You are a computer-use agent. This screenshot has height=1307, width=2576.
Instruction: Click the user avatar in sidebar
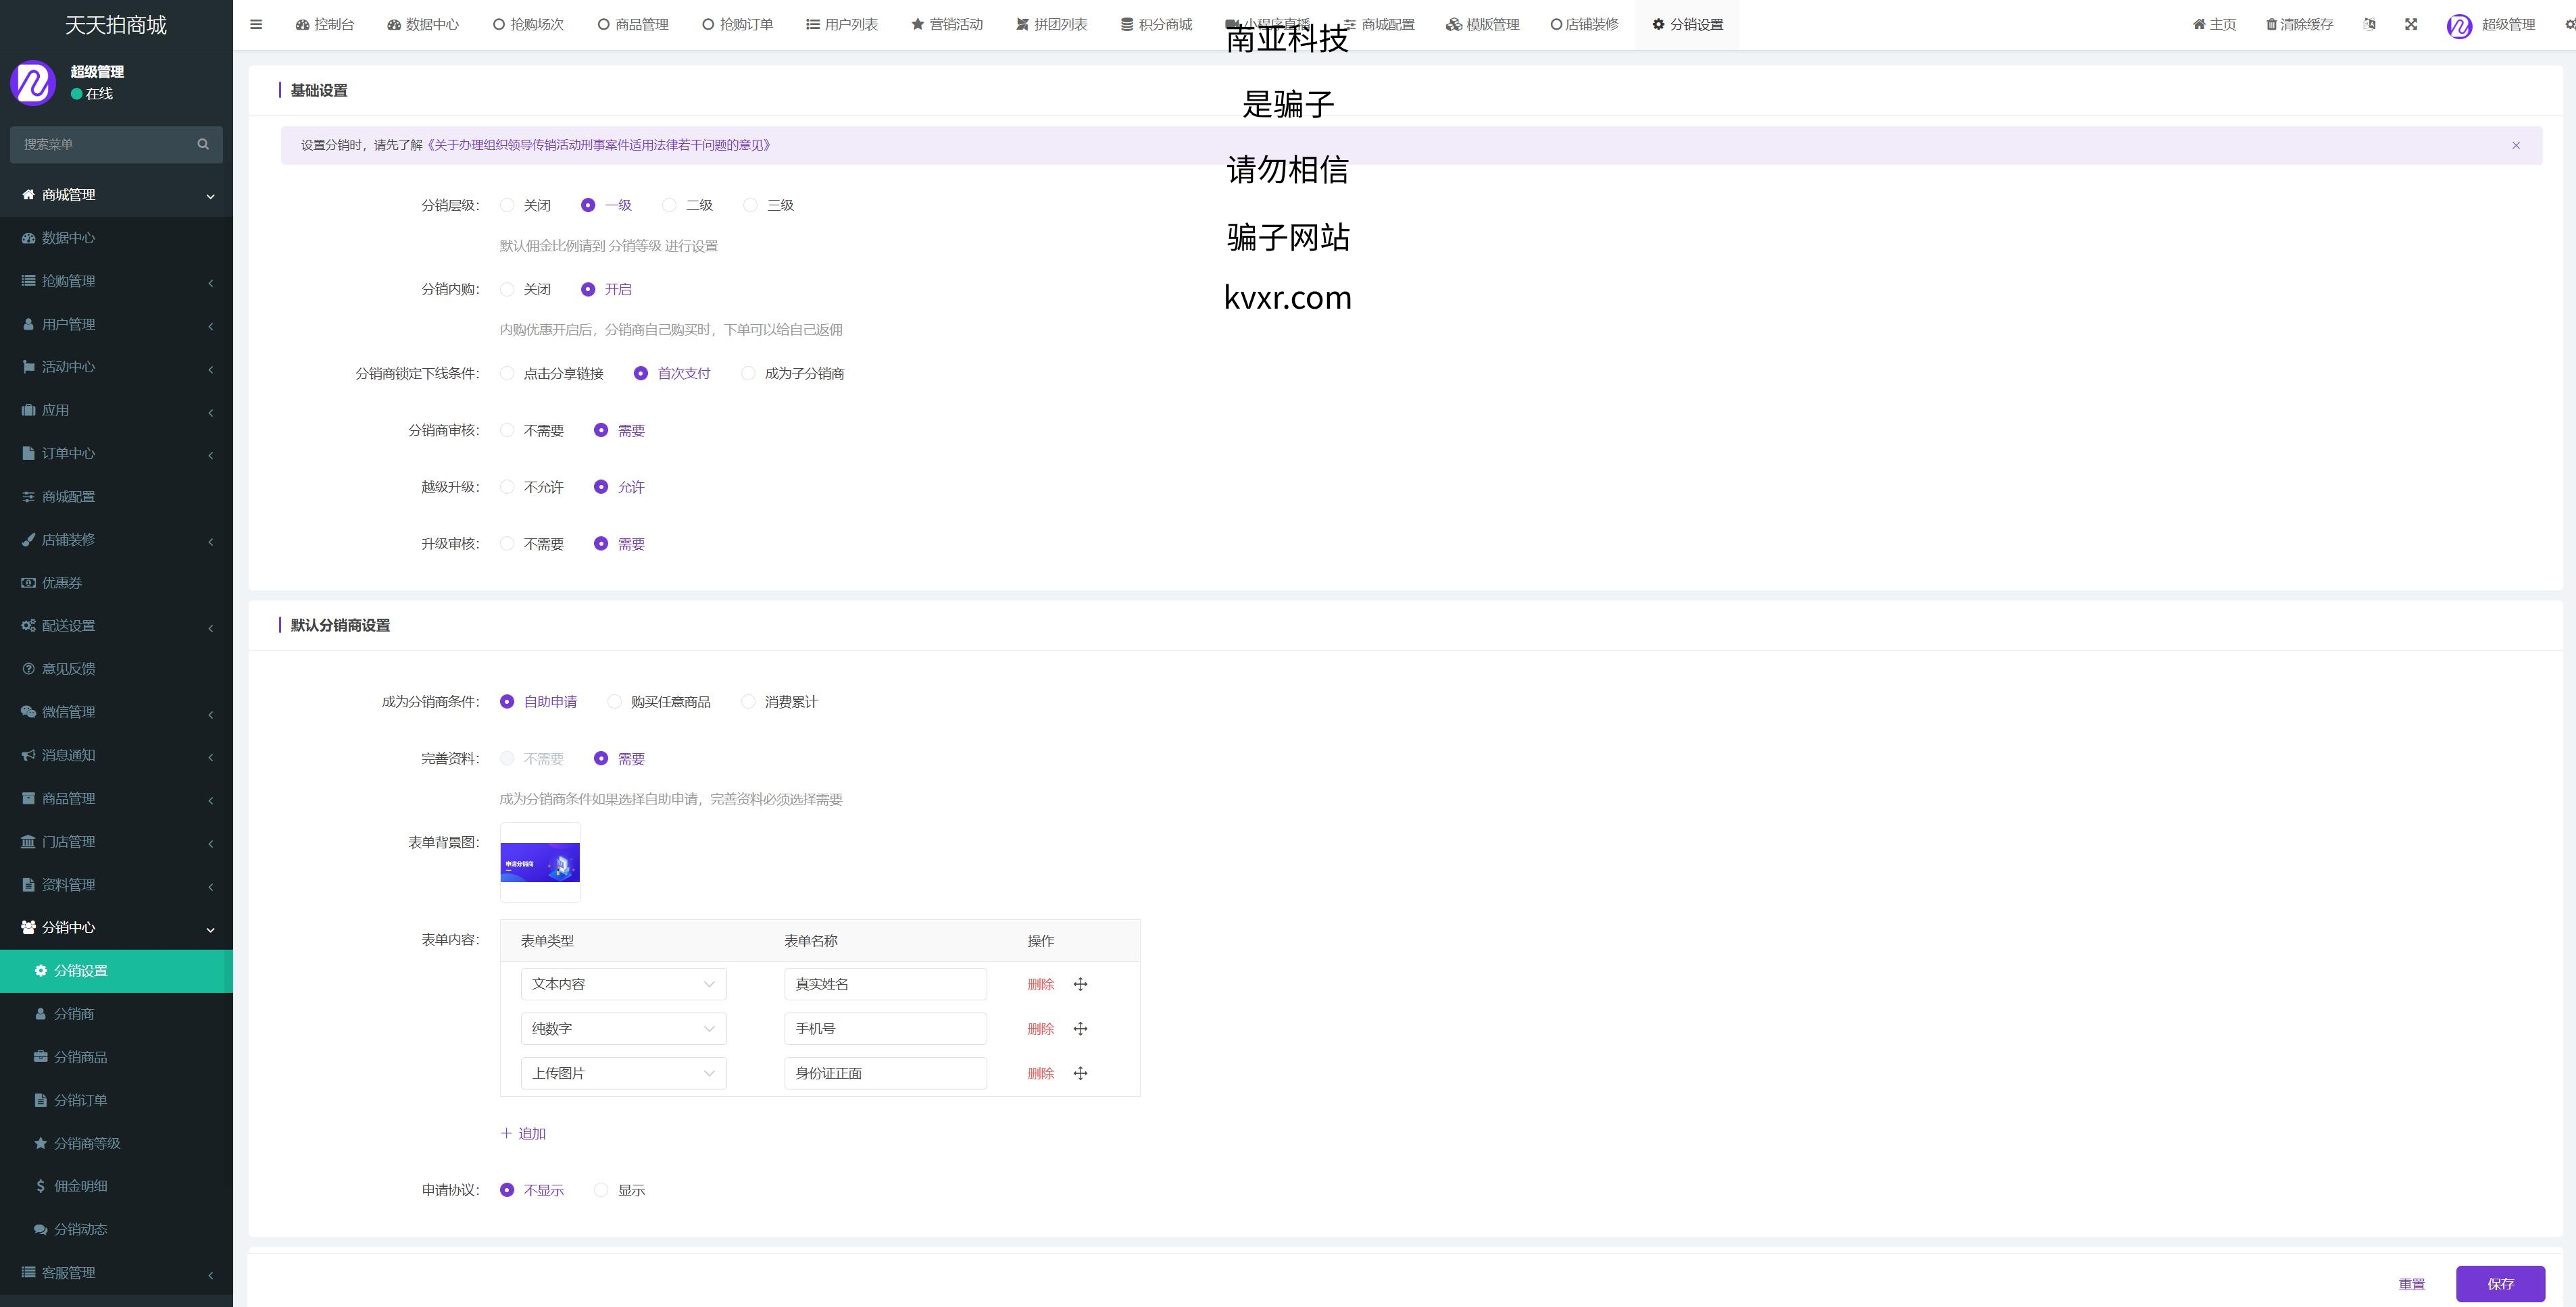[33, 82]
